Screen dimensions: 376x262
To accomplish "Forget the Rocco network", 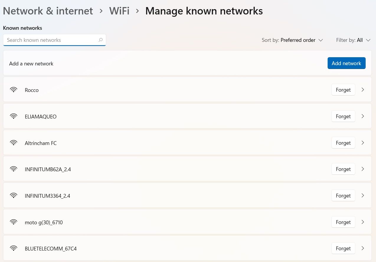I will click(x=343, y=90).
